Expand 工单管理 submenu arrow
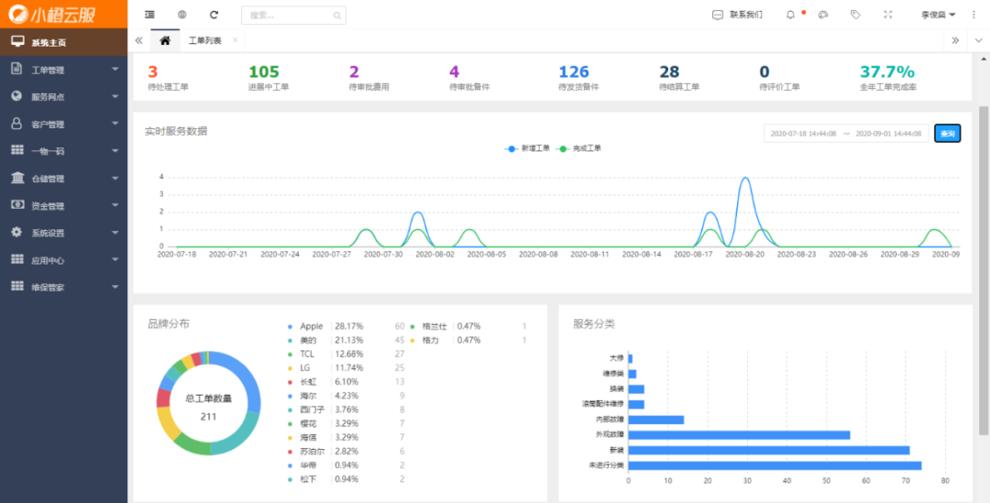This screenshot has width=990, height=503. pos(115,70)
